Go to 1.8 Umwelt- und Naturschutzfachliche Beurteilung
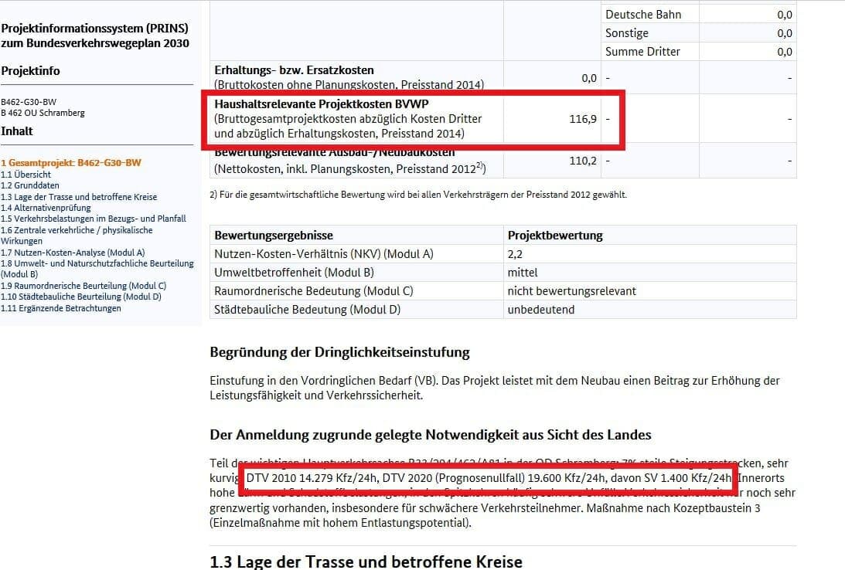 point(97,263)
